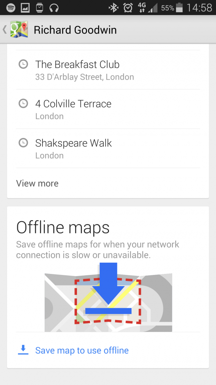Viewport: 216px width, 385px height.
Task: Click the clock icon beside Shakspeare Walk
Action: (x=23, y=143)
